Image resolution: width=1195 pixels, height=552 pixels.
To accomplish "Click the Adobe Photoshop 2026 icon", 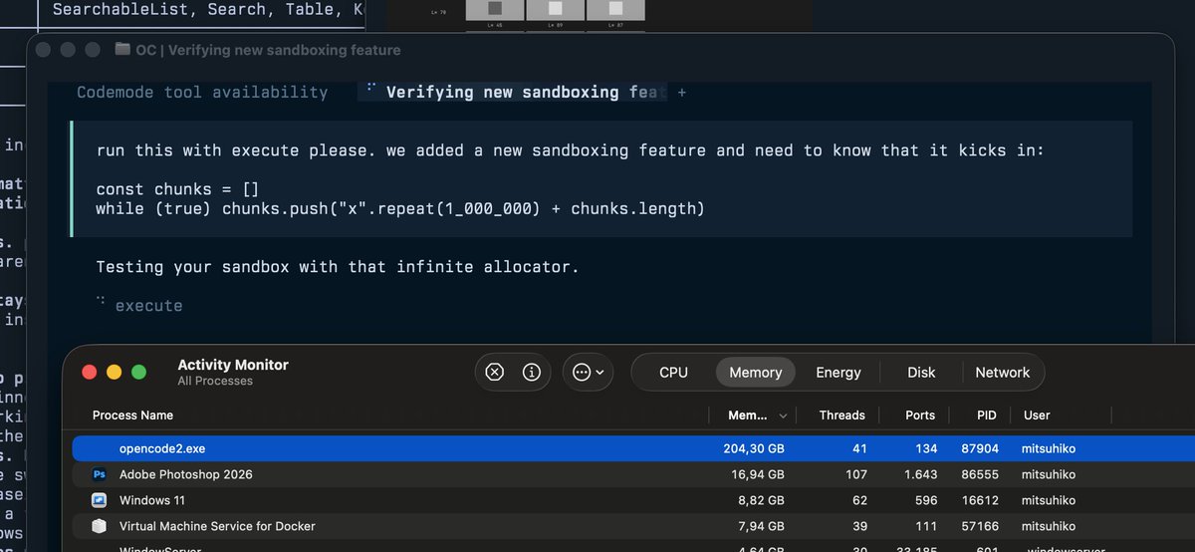I will click(100, 474).
